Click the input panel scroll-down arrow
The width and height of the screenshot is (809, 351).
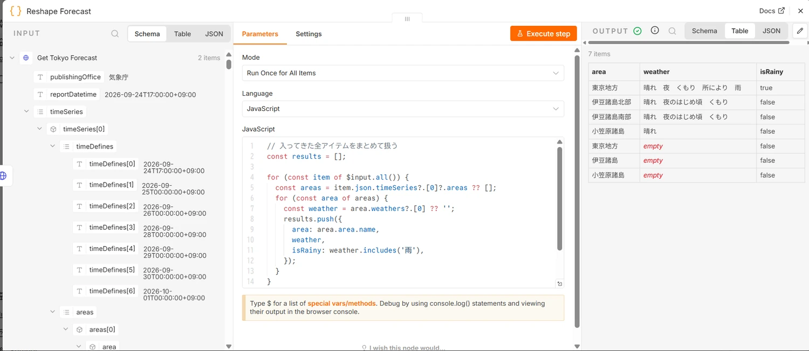coord(229,347)
